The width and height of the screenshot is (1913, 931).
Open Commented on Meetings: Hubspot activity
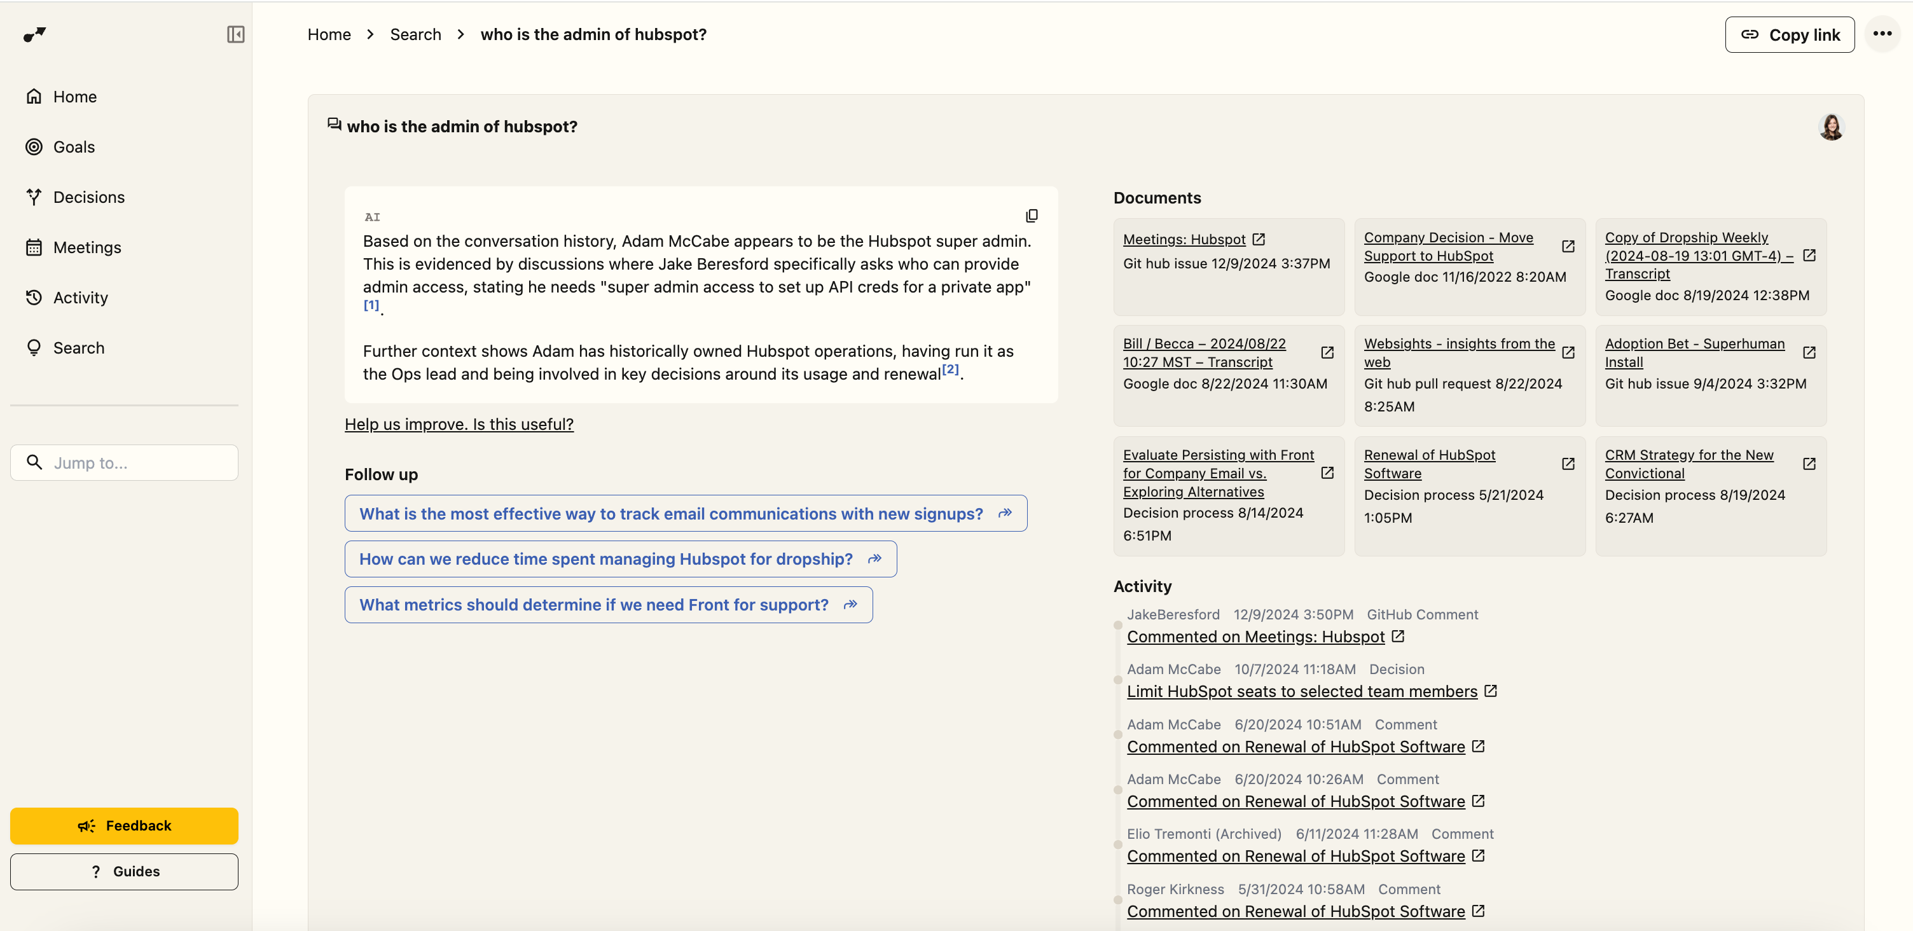[1255, 637]
